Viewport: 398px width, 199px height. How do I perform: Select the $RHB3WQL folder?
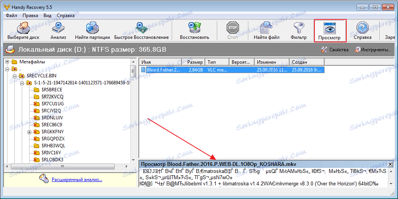[x=52, y=146]
